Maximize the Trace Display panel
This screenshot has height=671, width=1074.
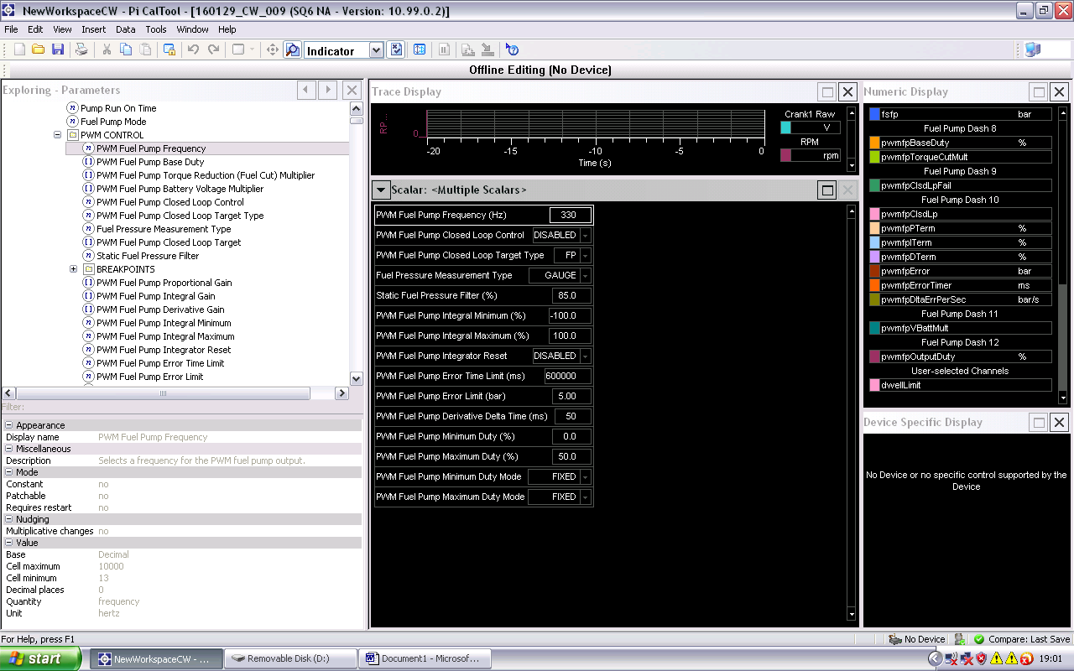(827, 91)
